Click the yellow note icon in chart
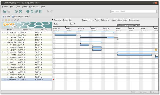This screenshot has width=160, height=95. click(x=156, y=50)
